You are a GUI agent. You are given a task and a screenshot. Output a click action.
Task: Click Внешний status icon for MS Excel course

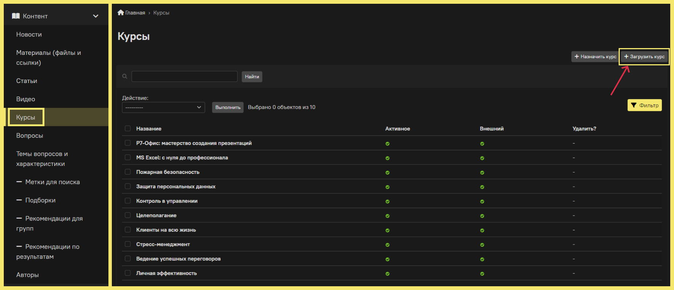tap(482, 158)
